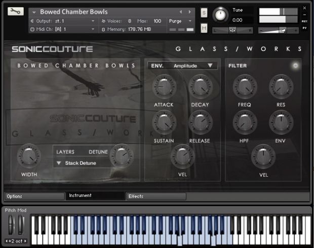The height and width of the screenshot is (248, 314).
Task: Open Stack Detune layers dropdown
Action: tap(76, 163)
